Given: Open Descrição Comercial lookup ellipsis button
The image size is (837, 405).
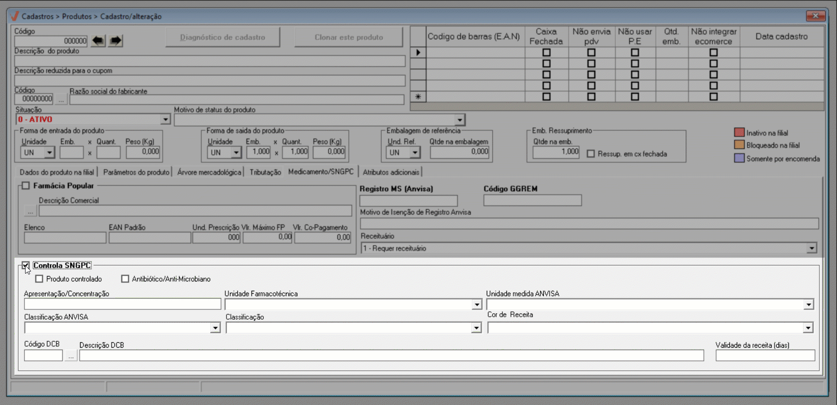Looking at the screenshot, I should pos(30,211).
